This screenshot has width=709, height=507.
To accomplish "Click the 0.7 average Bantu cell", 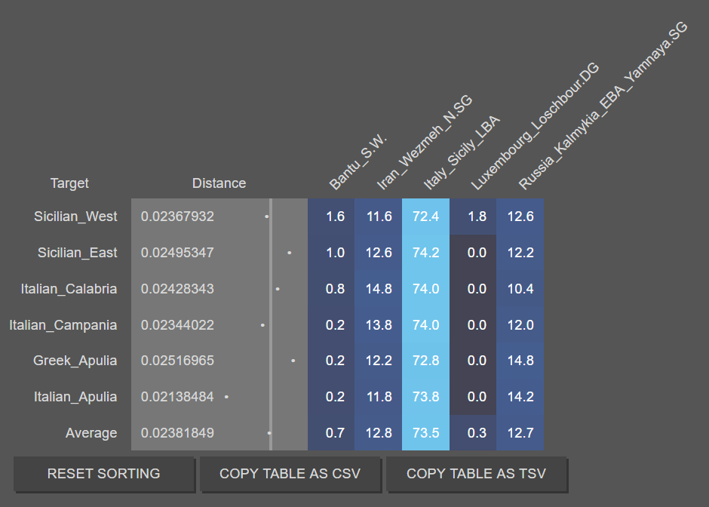I will (331, 433).
